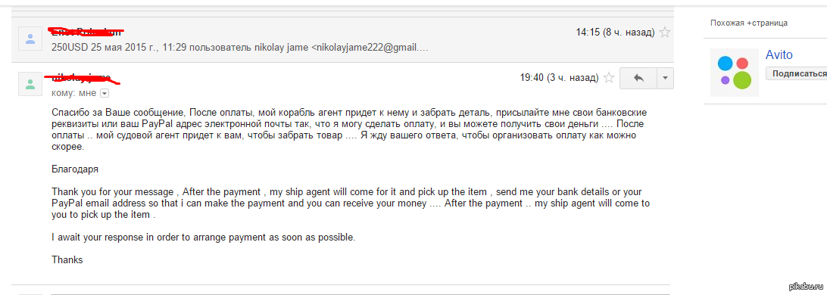Open more options dropdown beside reply
This screenshot has height=295, width=827.
665,78
